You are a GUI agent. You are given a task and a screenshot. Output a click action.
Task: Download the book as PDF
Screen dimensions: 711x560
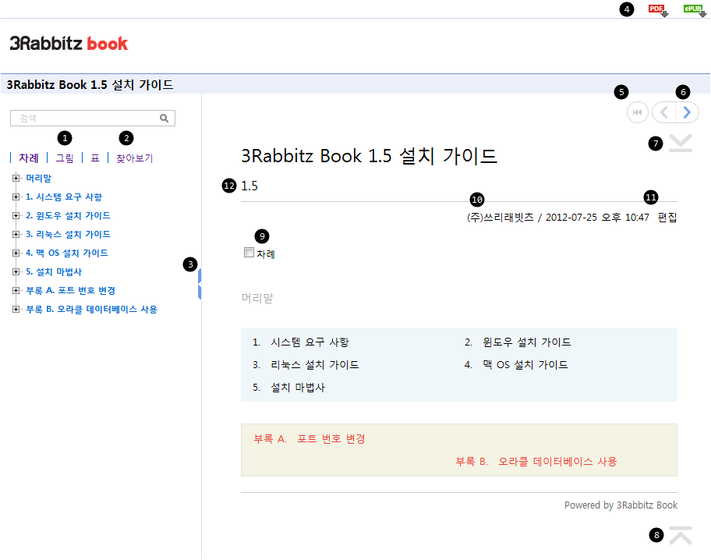(658, 10)
